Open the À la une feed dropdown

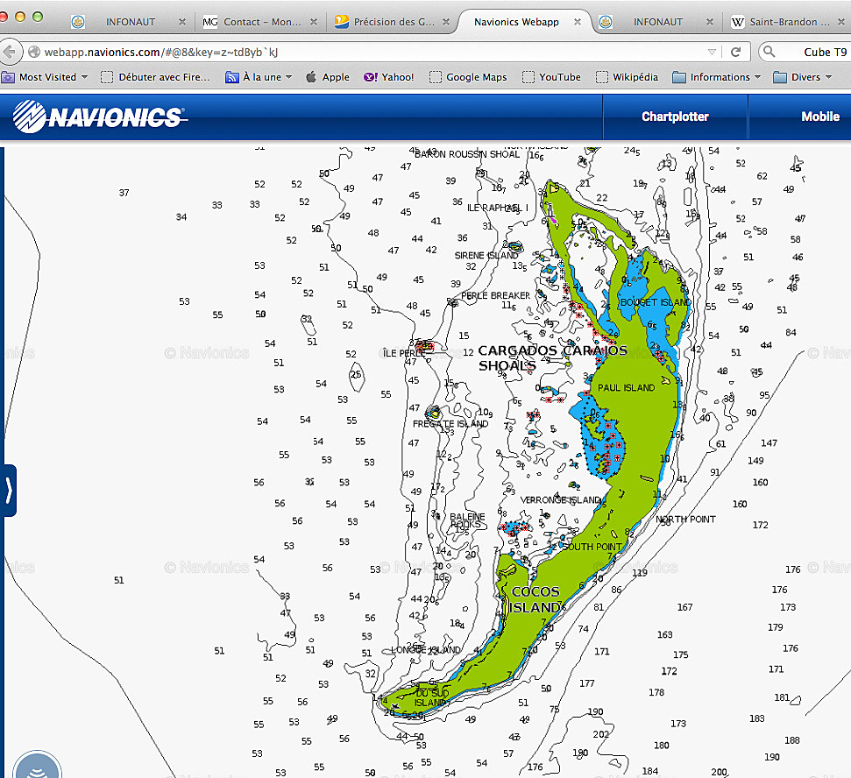click(x=259, y=77)
